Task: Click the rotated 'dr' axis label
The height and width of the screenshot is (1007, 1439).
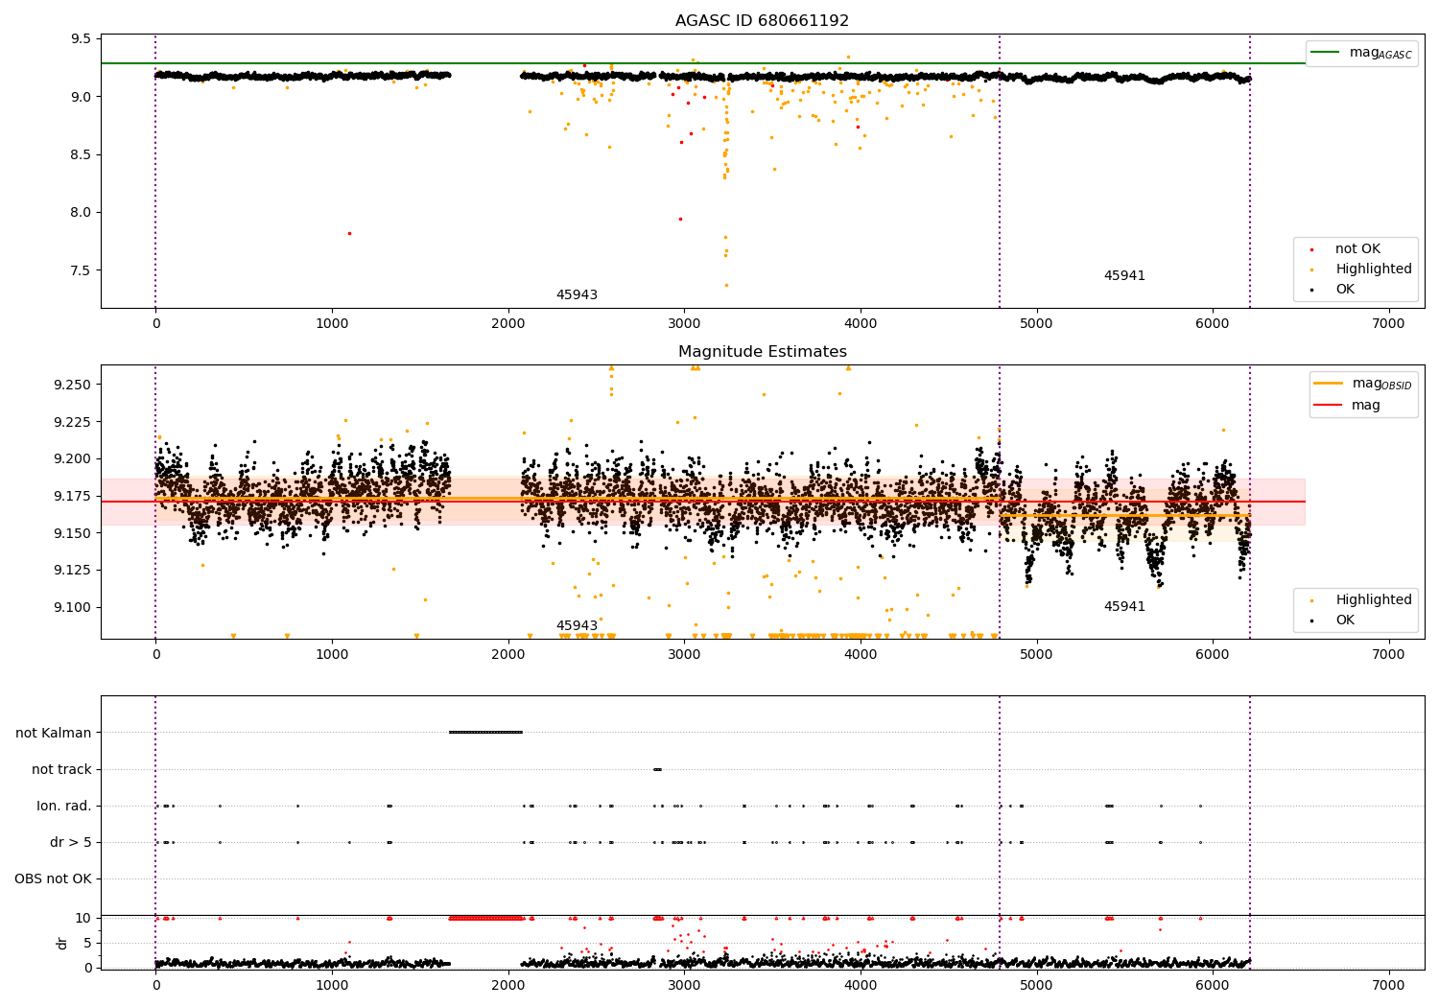Action: [x=62, y=943]
